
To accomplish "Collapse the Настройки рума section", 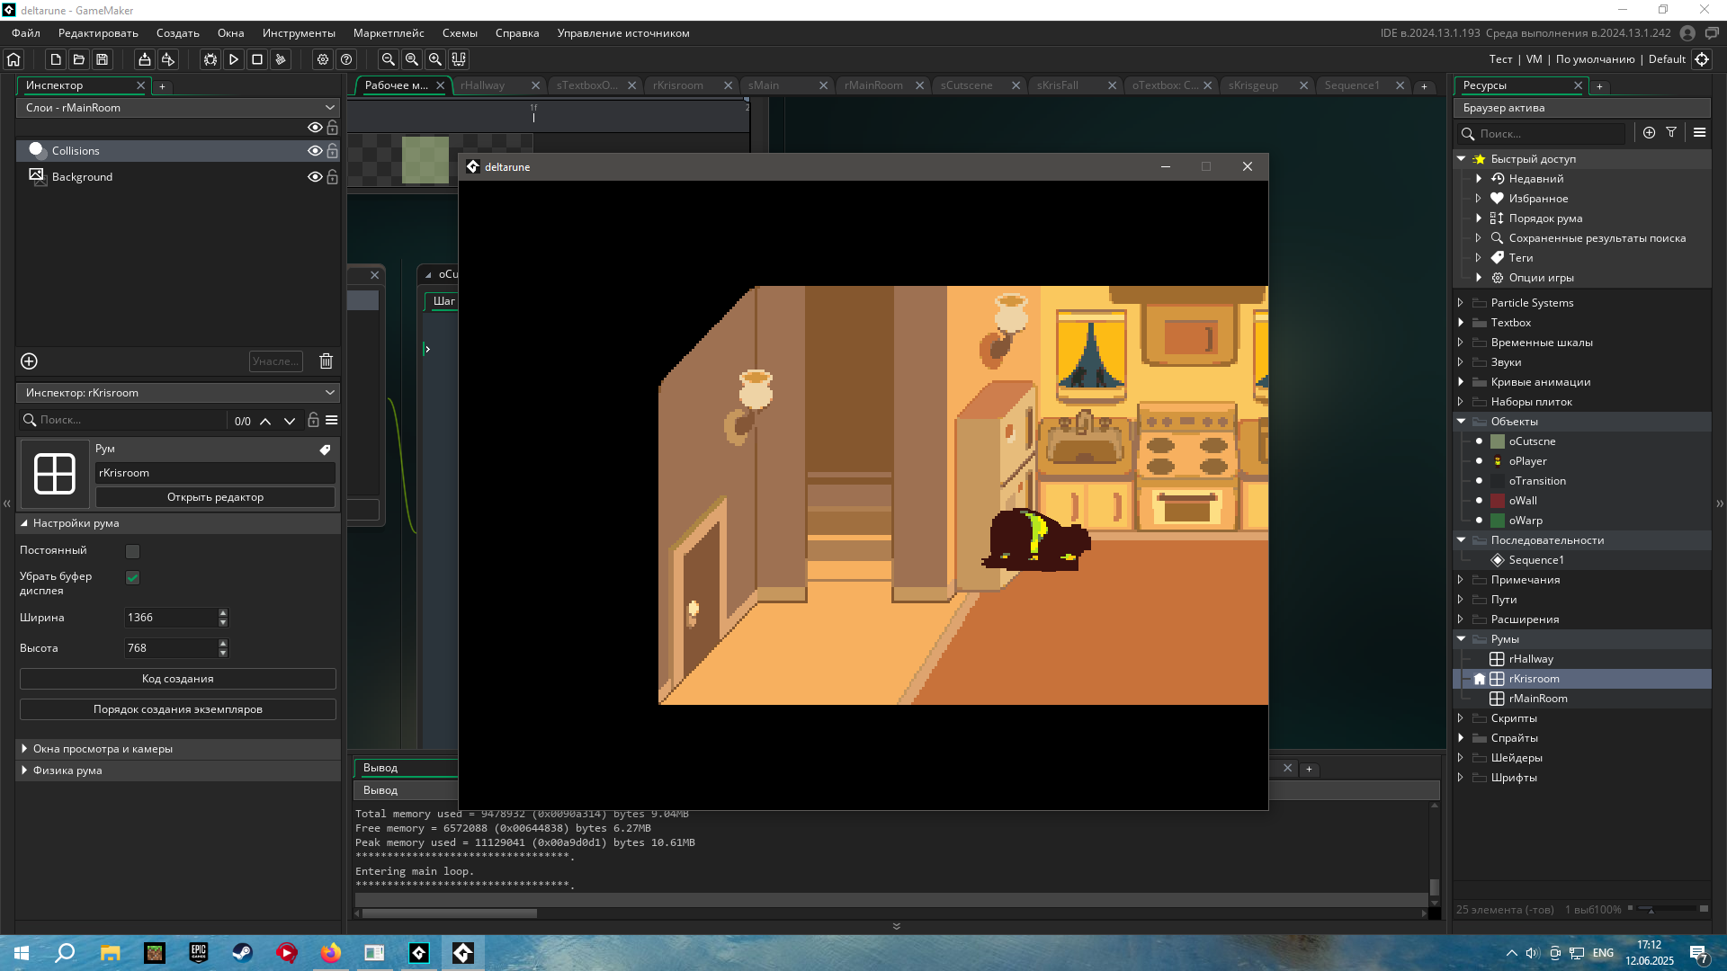I will [x=24, y=523].
